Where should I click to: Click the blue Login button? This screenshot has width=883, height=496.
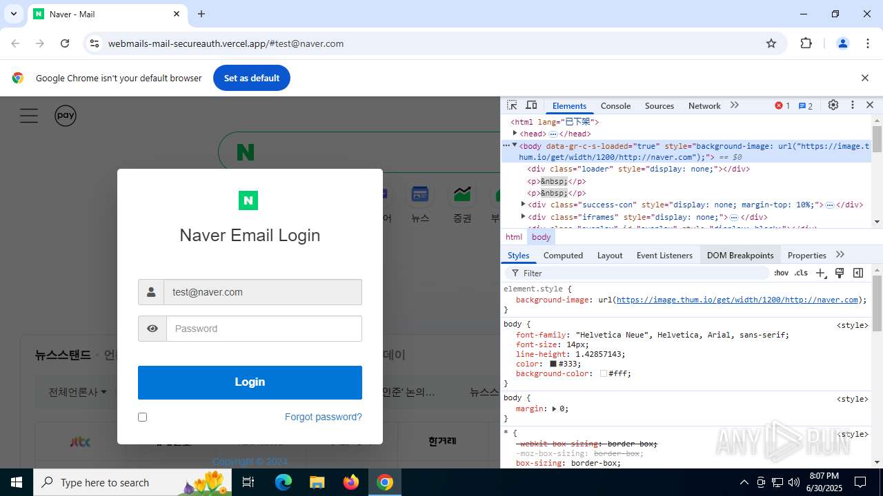tap(250, 382)
